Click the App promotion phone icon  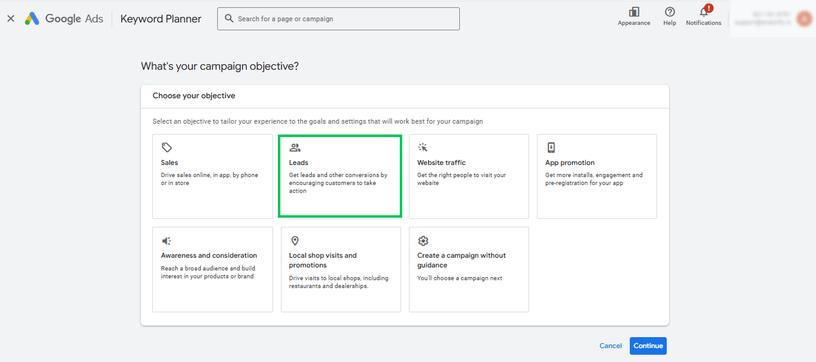click(551, 147)
